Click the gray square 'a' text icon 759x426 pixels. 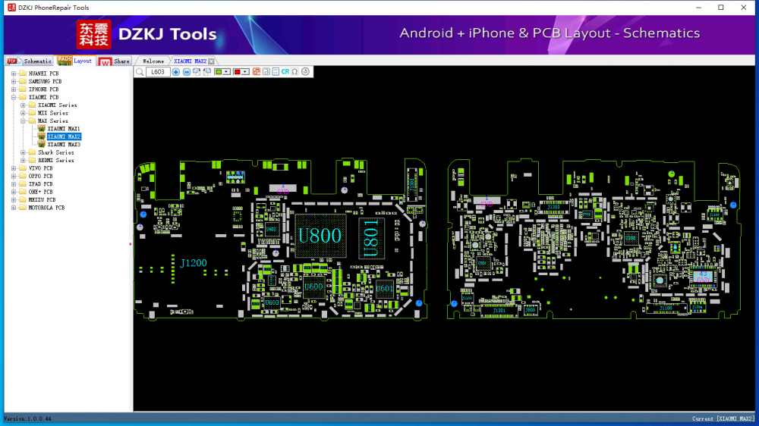click(266, 72)
